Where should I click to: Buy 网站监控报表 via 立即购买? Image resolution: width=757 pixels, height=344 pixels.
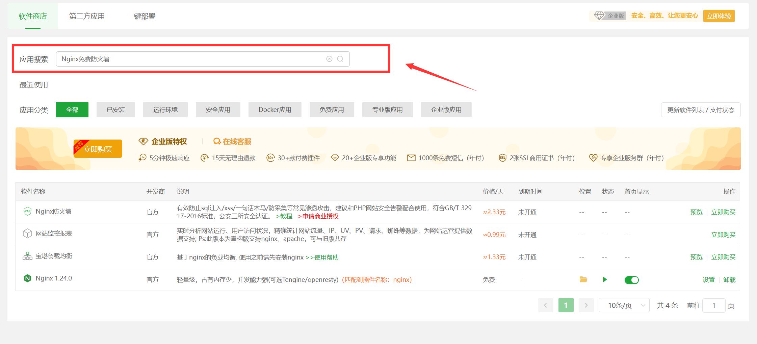(723, 235)
